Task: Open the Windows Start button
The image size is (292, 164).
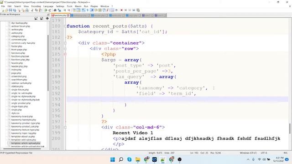Action: point(113,159)
